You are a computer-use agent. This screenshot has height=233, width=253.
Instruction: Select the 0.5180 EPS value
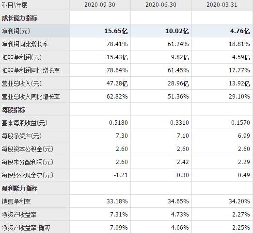tap(118, 123)
